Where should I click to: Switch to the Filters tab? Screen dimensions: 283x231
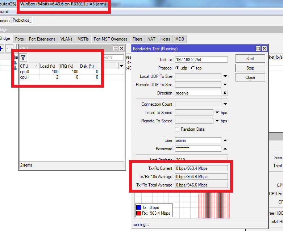pyautogui.click(x=137, y=39)
